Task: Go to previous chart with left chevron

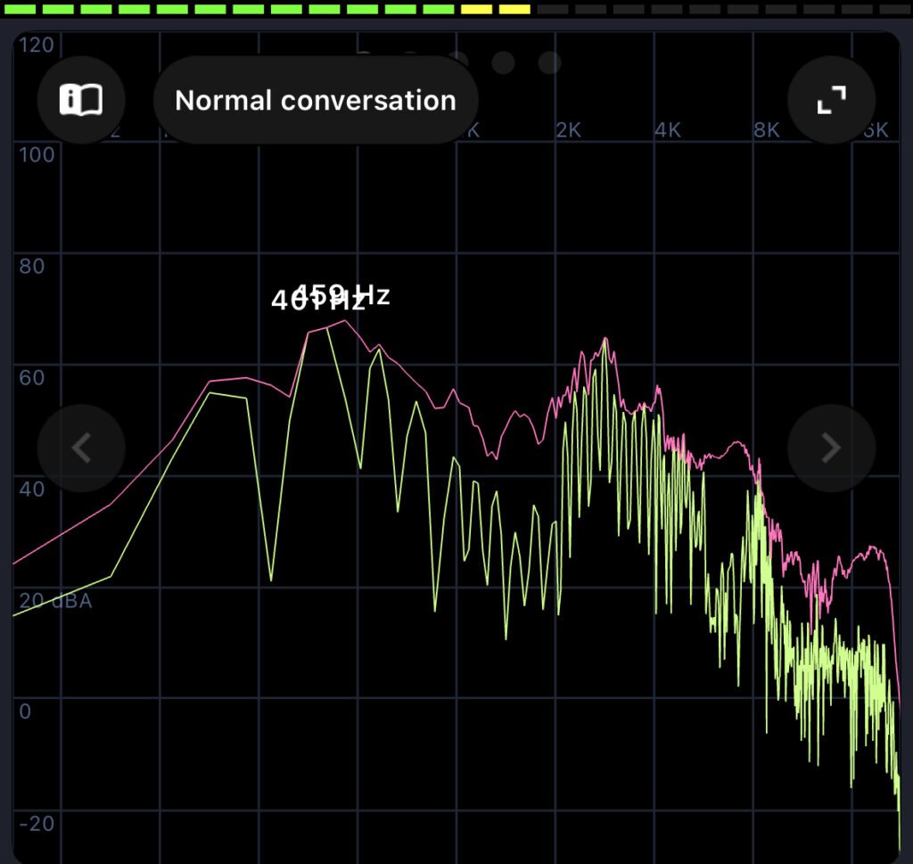Action: [x=81, y=448]
